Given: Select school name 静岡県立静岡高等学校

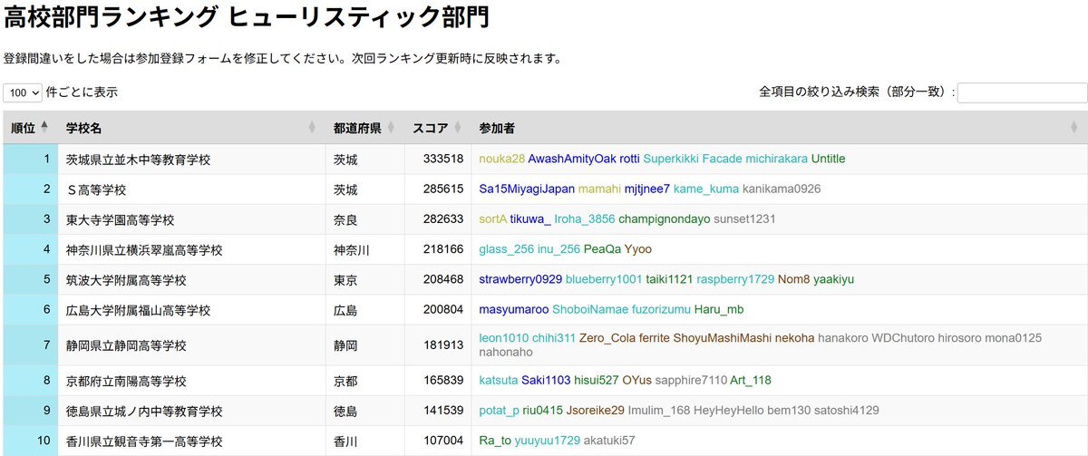Looking at the screenshot, I should pyautogui.click(x=125, y=346).
